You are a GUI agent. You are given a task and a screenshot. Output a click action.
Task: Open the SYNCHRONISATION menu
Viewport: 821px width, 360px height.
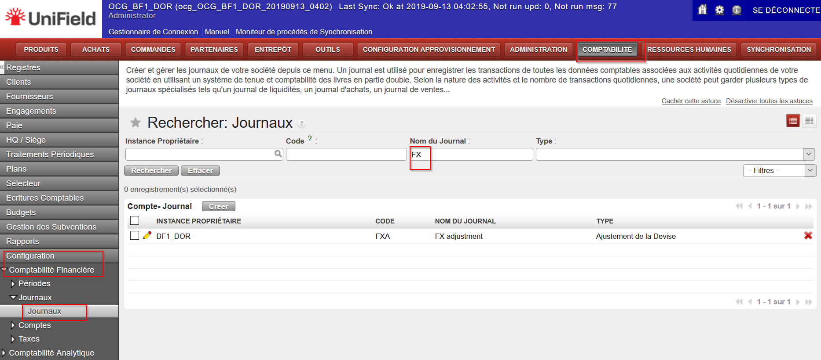[779, 50]
